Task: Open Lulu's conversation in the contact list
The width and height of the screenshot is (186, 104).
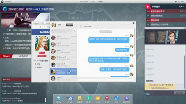Action: pos(64,45)
